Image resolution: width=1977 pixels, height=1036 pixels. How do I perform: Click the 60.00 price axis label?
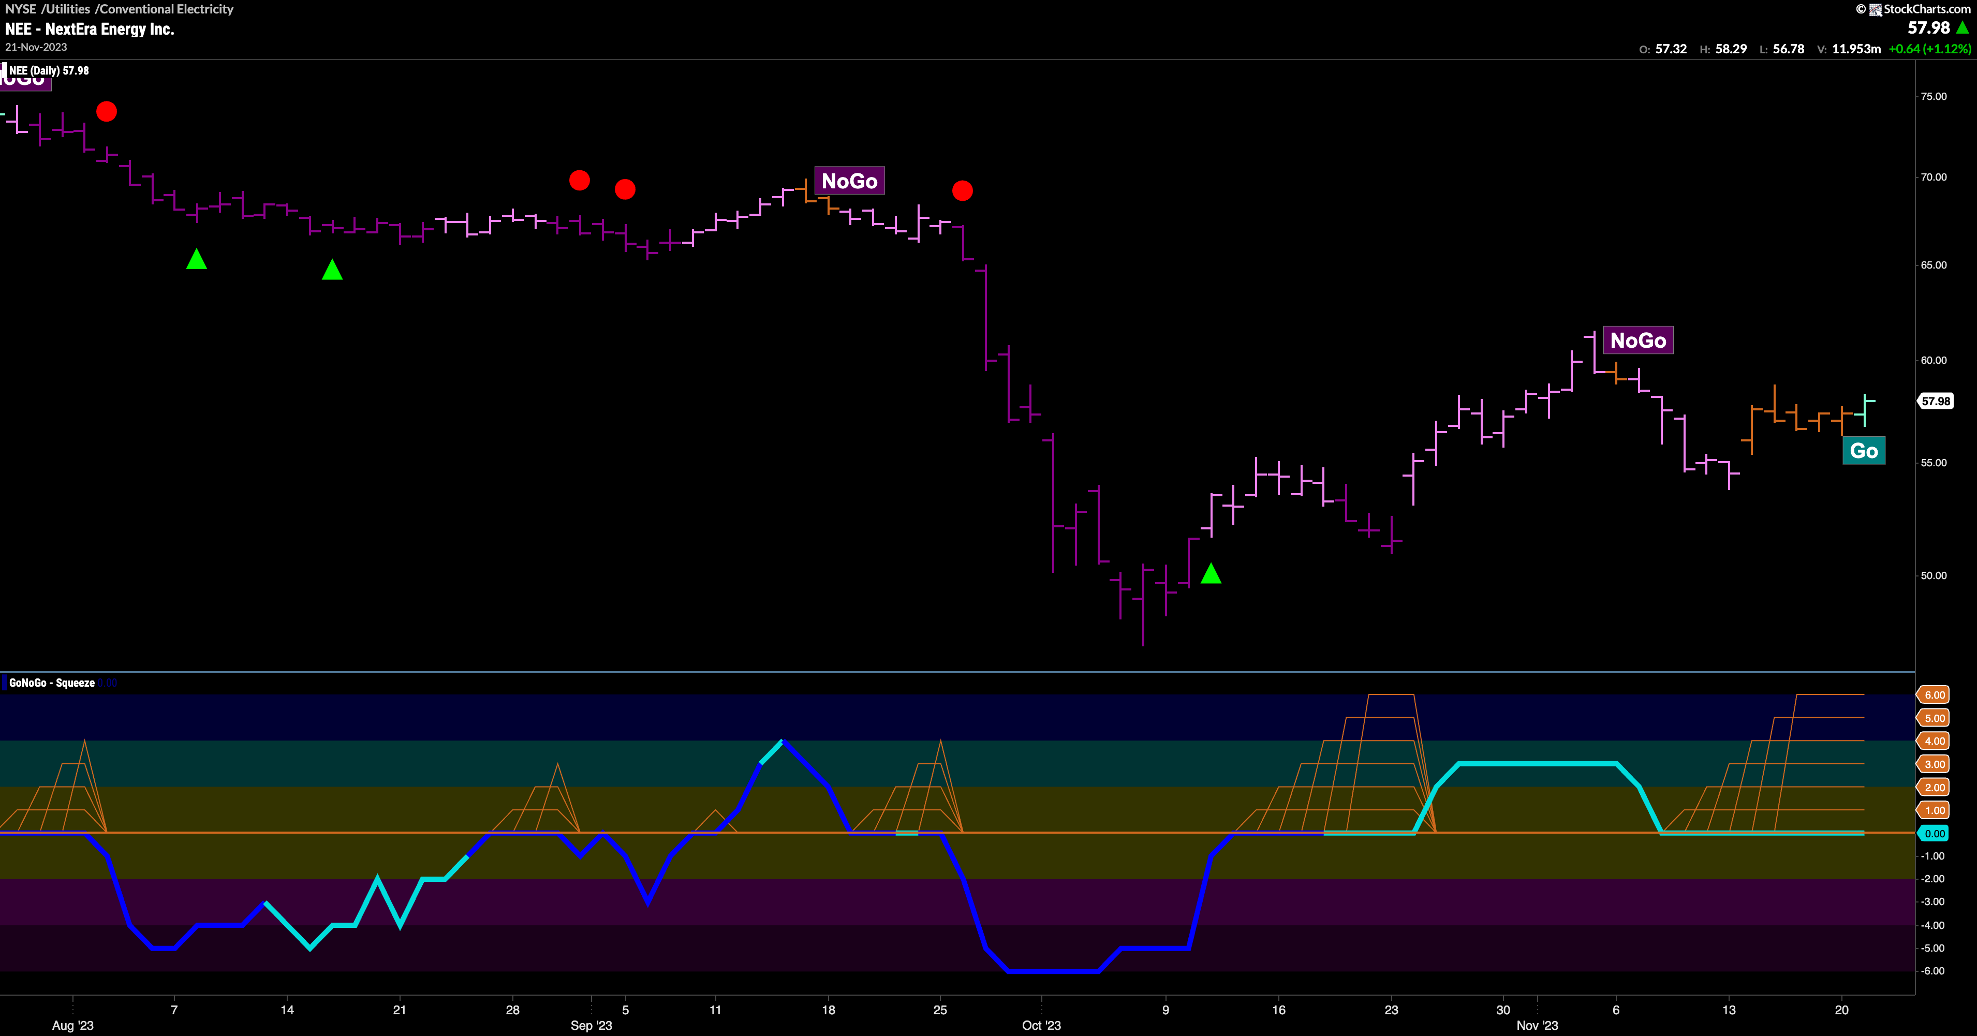[x=1933, y=361]
